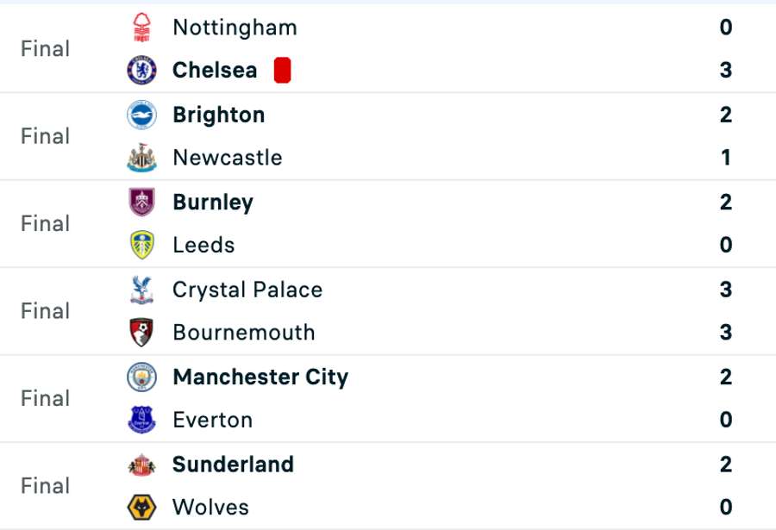Click the Nottingham Forest club crest
This screenshot has width=776, height=530.
point(141,28)
